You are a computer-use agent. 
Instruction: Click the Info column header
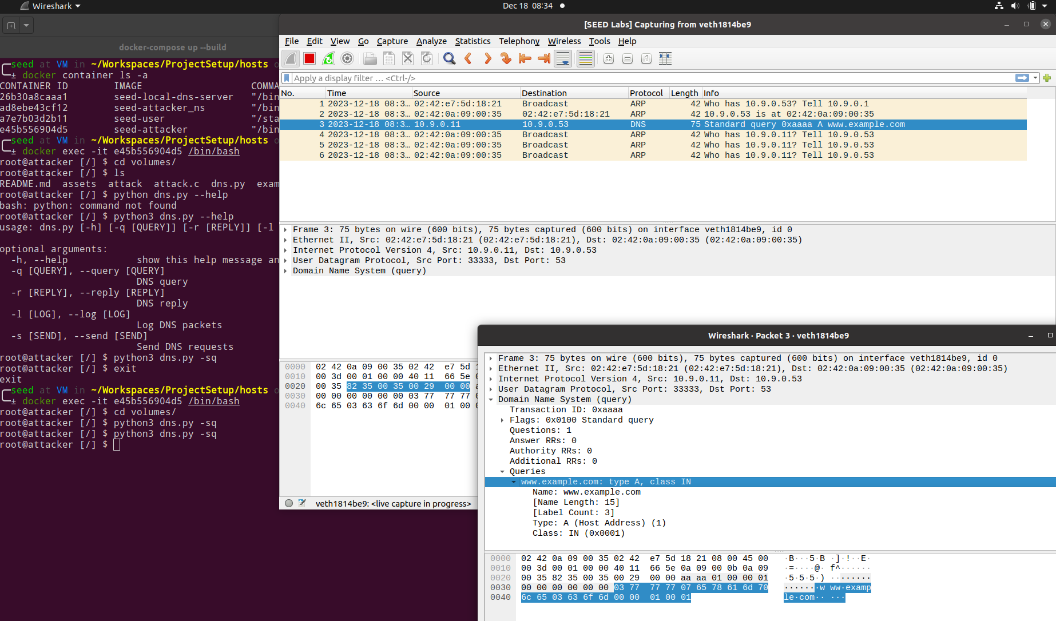[864, 93]
